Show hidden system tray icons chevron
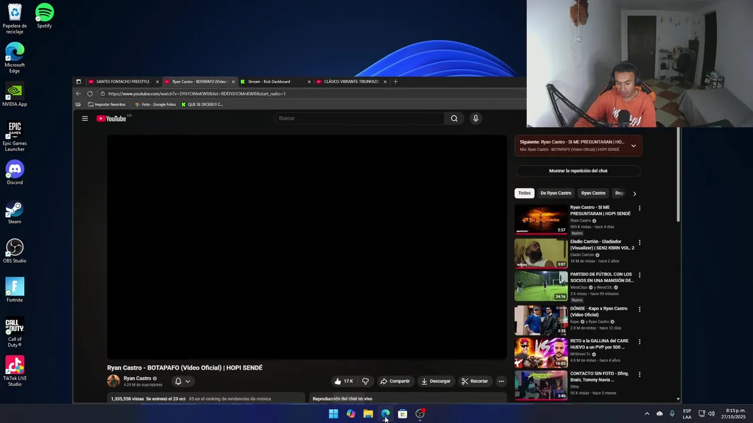The height and width of the screenshot is (423, 753). (647, 414)
